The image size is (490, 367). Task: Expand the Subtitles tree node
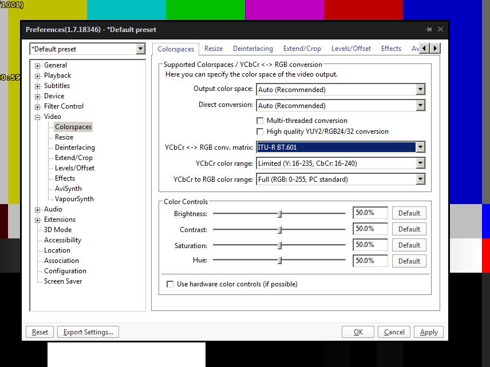(38, 86)
